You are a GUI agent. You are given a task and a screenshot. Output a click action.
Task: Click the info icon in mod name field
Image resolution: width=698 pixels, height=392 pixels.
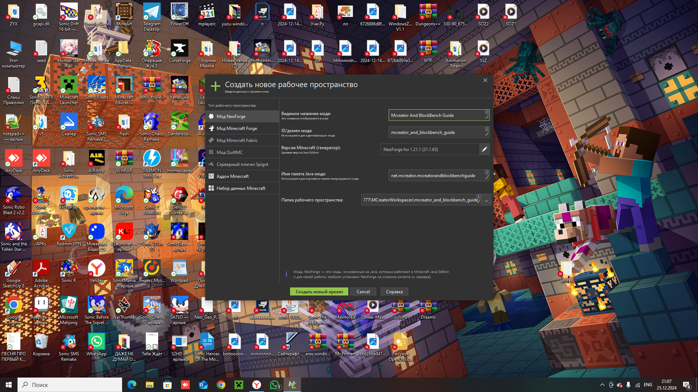coord(486,112)
